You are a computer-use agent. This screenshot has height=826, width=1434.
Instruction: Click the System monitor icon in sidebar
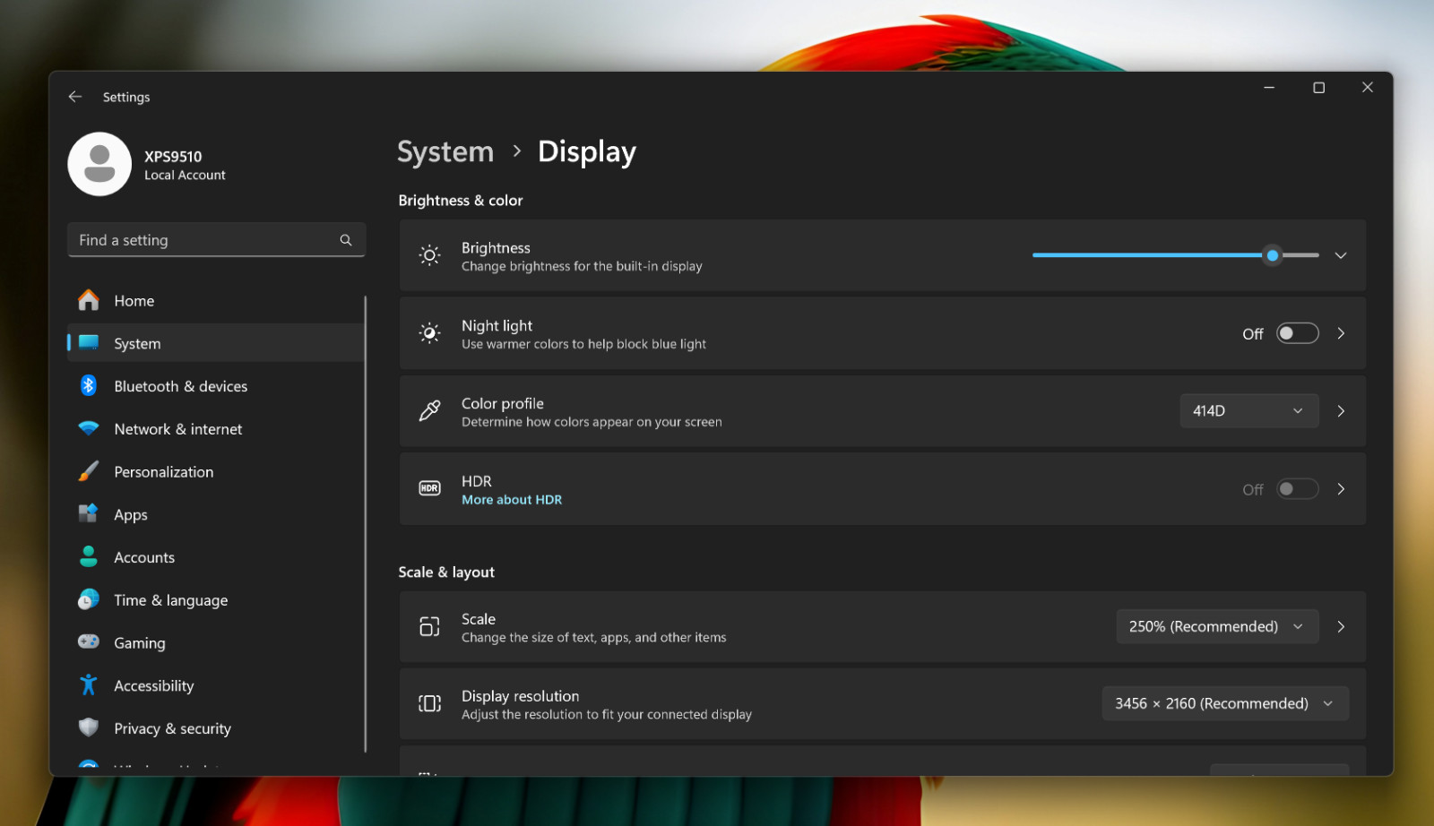point(89,343)
